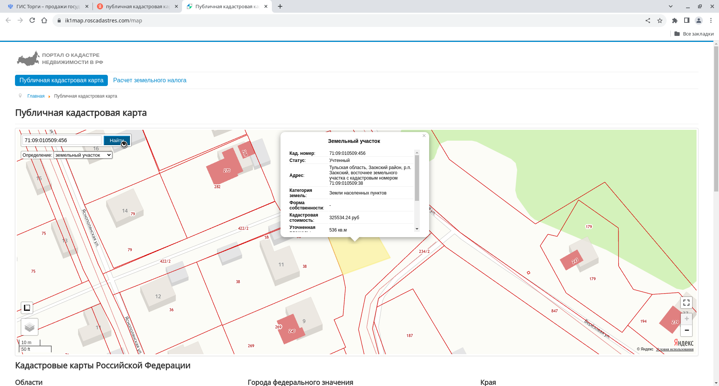This screenshot has height=386, width=719.
Task: Zoom out the map with minus button
Action: pos(686,330)
